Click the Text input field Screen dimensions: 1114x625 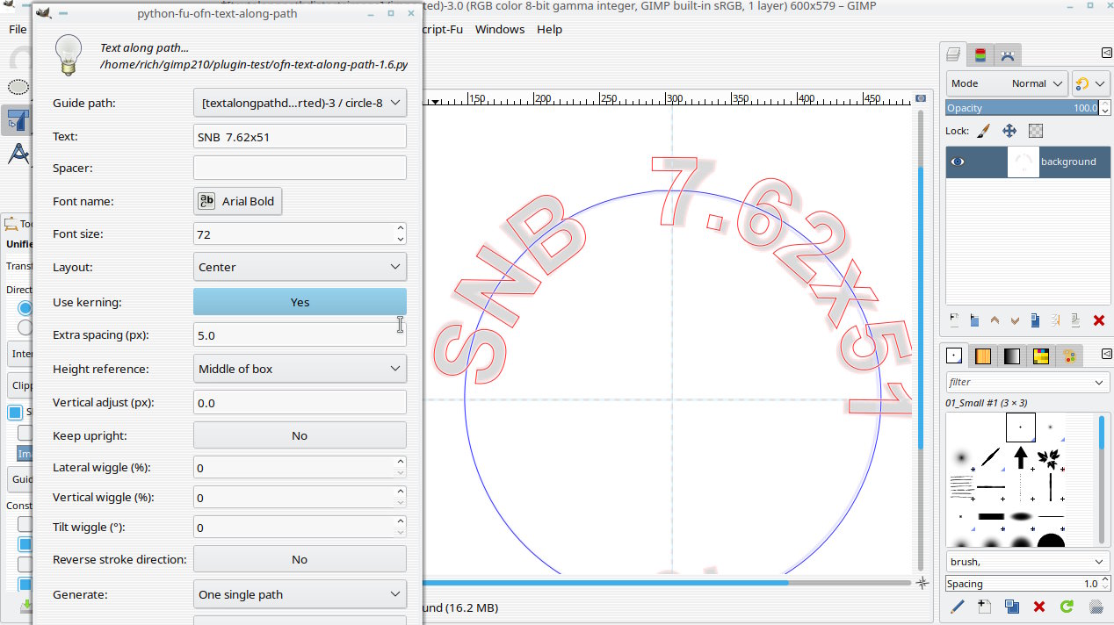(x=300, y=136)
